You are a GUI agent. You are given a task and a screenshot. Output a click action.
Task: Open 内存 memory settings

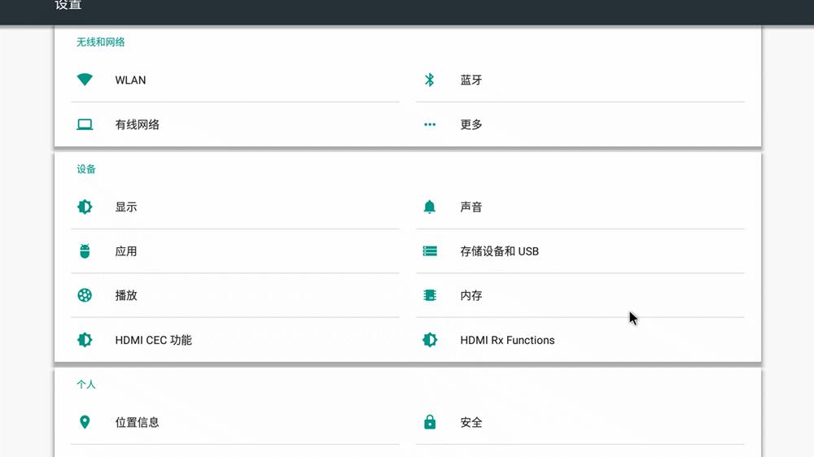click(580, 295)
